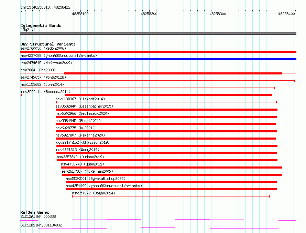
Task: Select the red bar of nsv5927807
Action: [166, 139]
